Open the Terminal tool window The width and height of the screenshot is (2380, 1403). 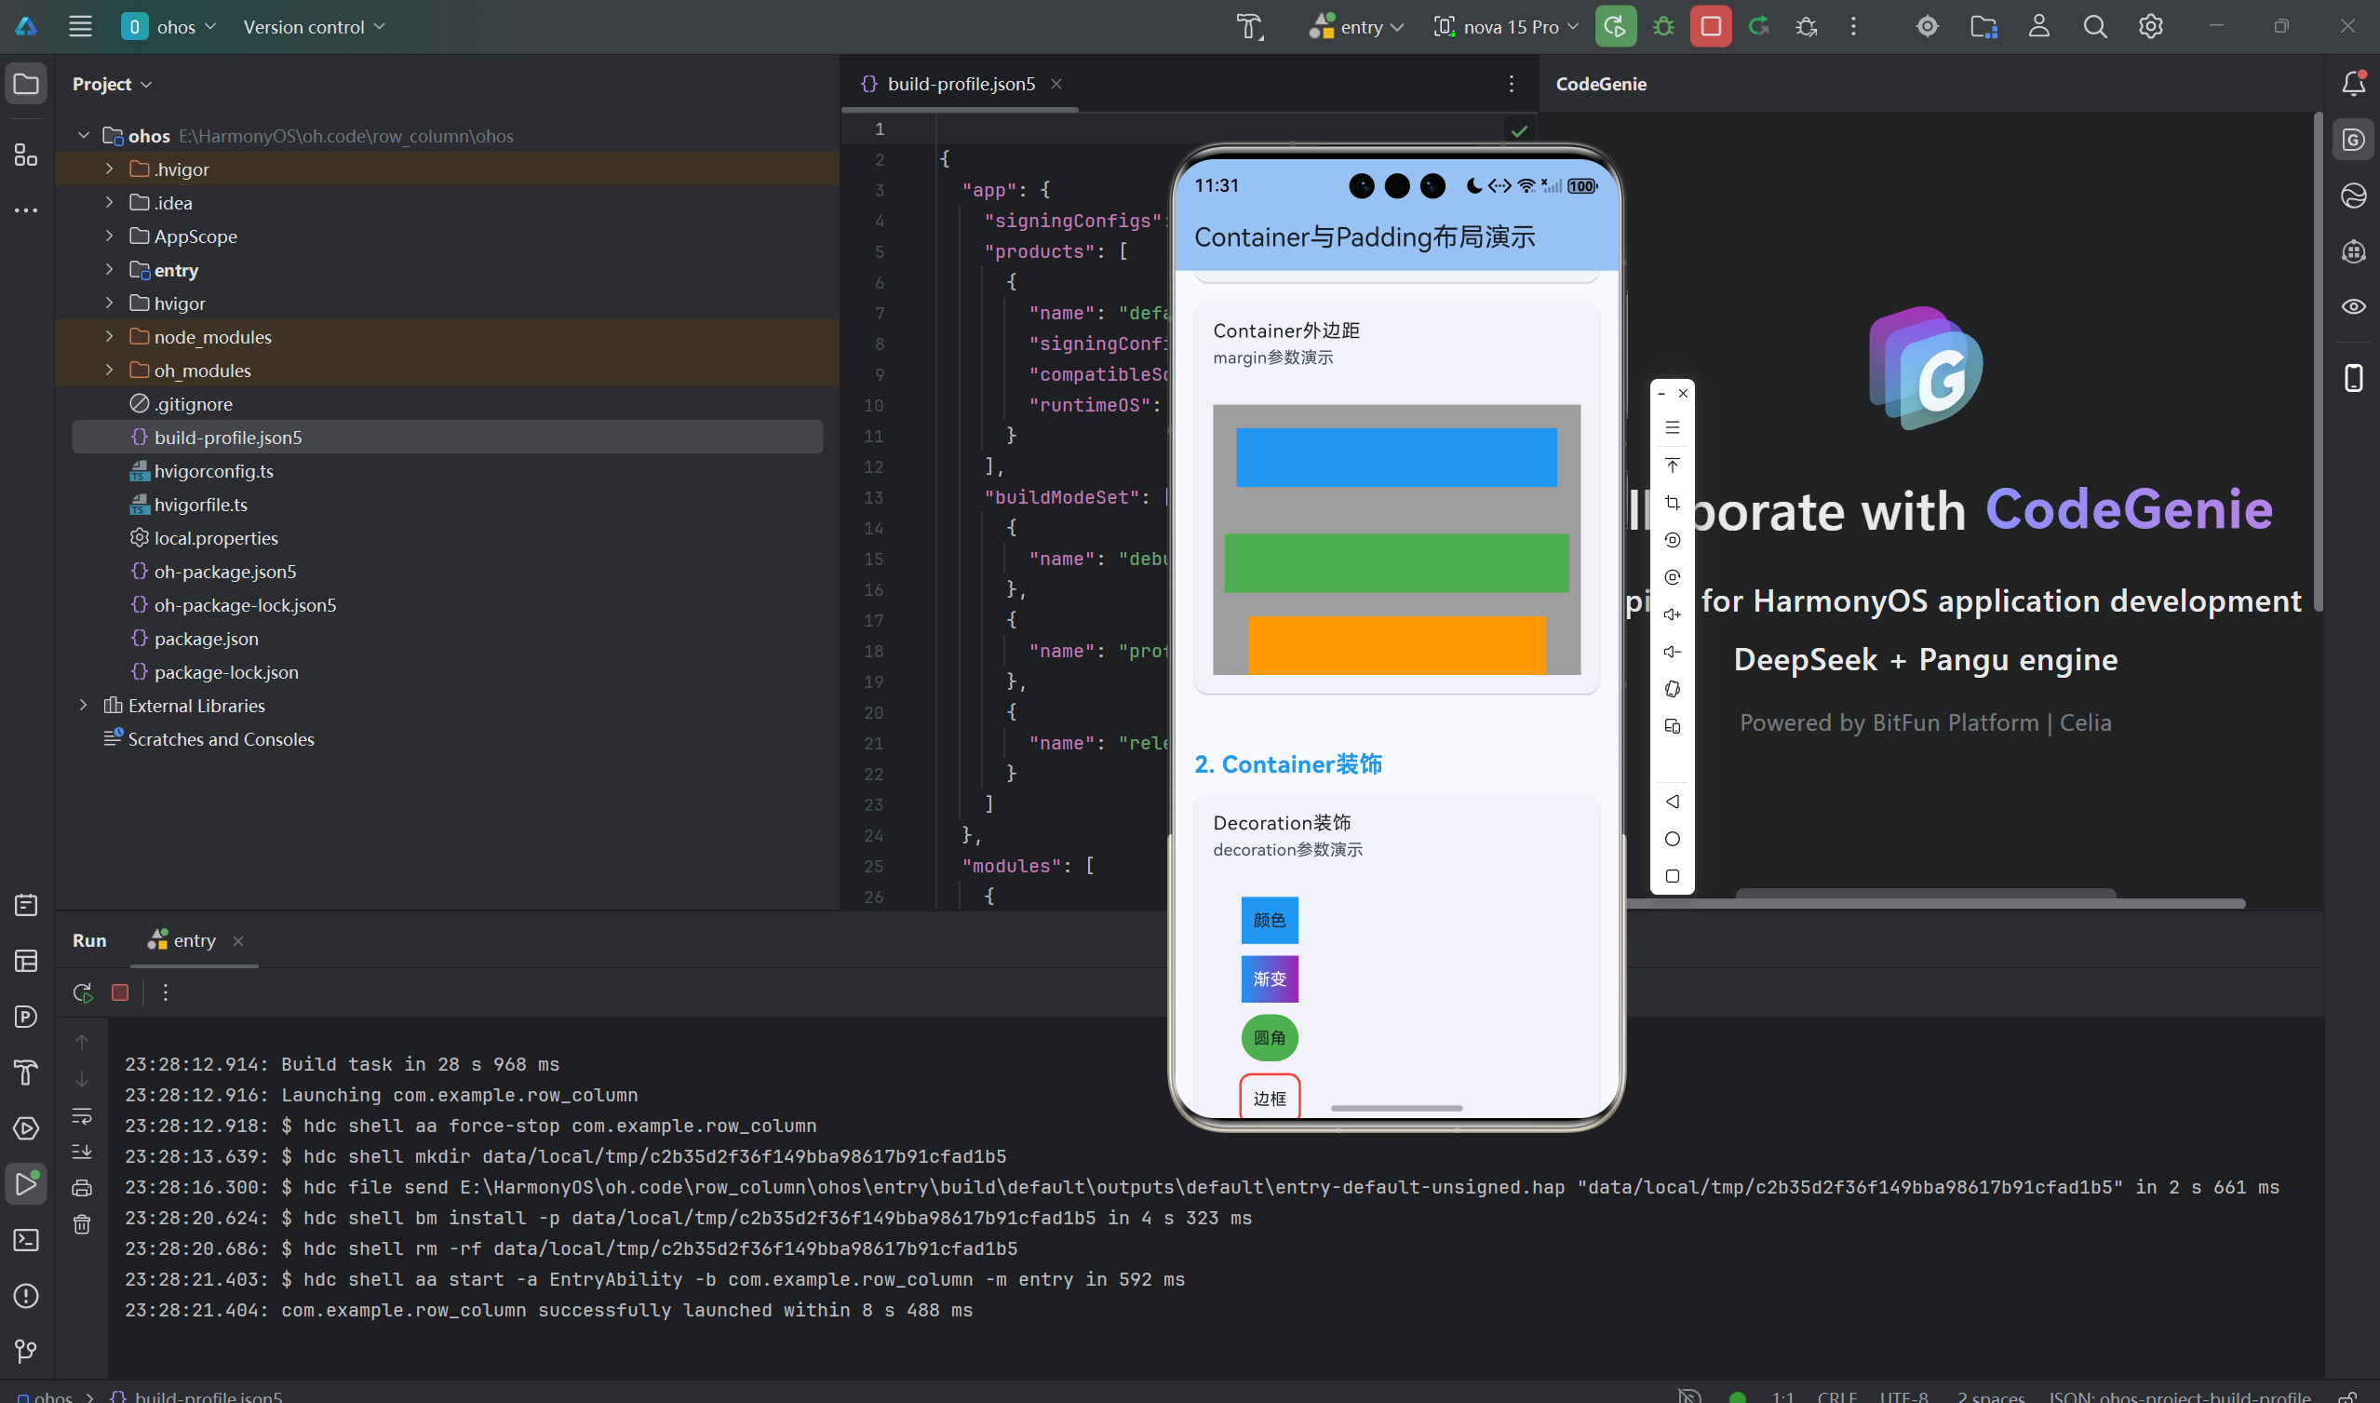[x=25, y=1239]
